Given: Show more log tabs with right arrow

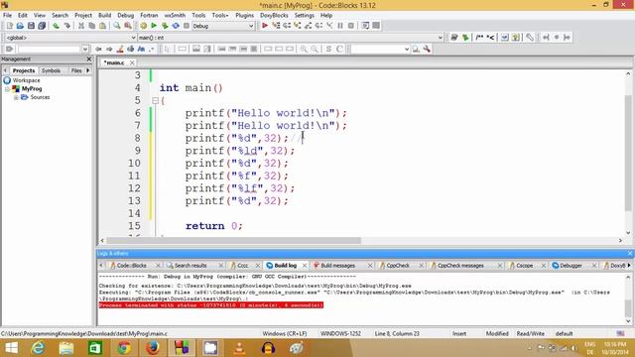Looking at the screenshot, I should (629, 265).
